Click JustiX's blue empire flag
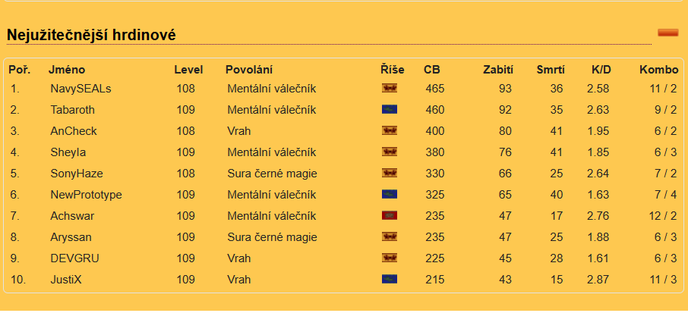The height and width of the screenshot is (313, 688). pos(390,280)
